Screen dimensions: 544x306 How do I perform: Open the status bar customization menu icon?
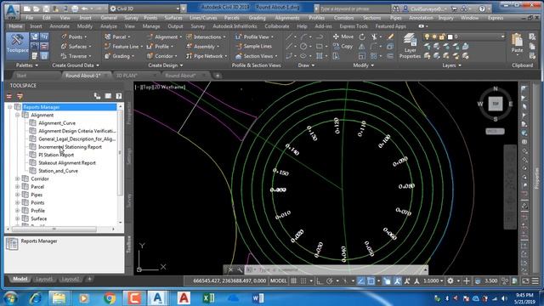(x=535, y=280)
